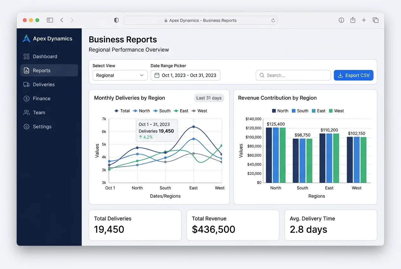401x269 pixels.
Task: Open the browser share icon
Action: pos(353,20)
